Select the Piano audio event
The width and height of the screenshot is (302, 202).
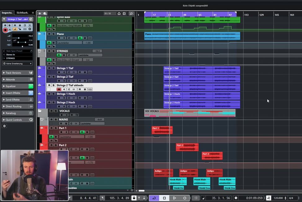coord(192,36)
